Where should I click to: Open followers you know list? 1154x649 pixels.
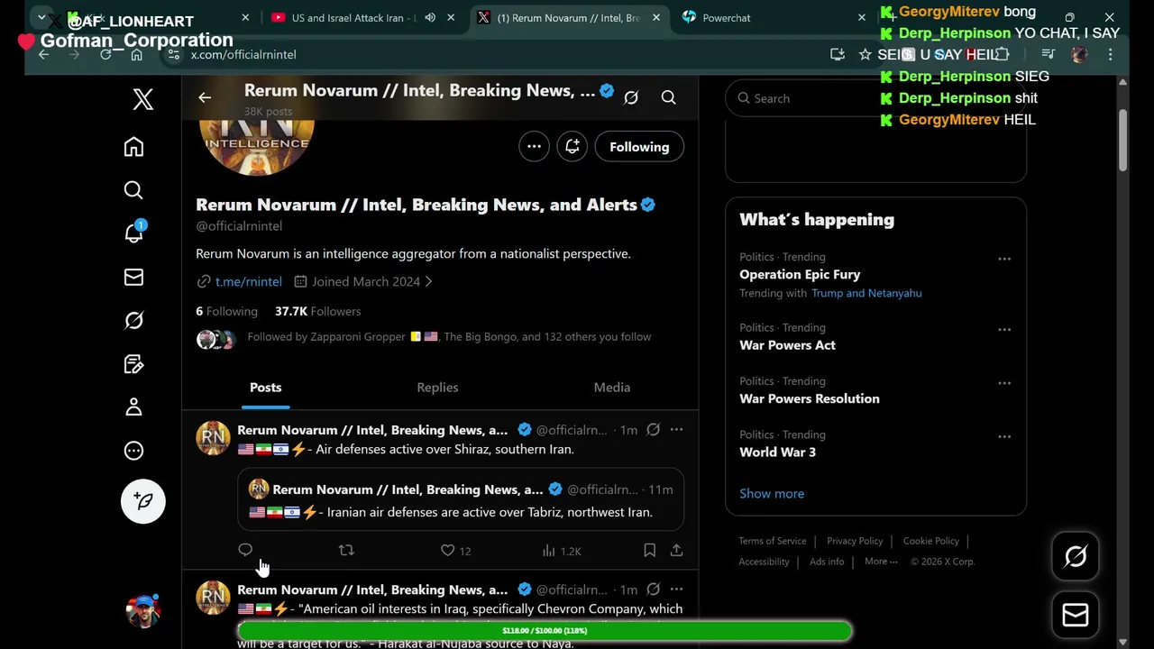click(x=424, y=337)
